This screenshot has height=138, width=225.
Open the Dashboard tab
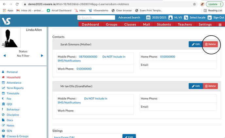90,25
